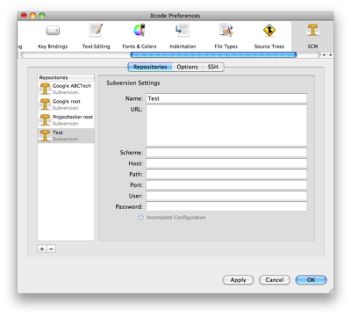This screenshot has width=351, height=317.
Task: Click the Incomplete Configuration status icon
Action: [140, 217]
